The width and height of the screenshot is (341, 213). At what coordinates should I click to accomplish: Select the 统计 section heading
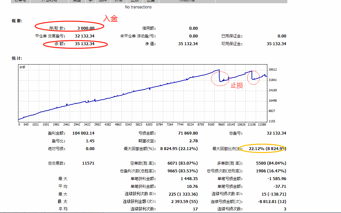[x=17, y=58]
